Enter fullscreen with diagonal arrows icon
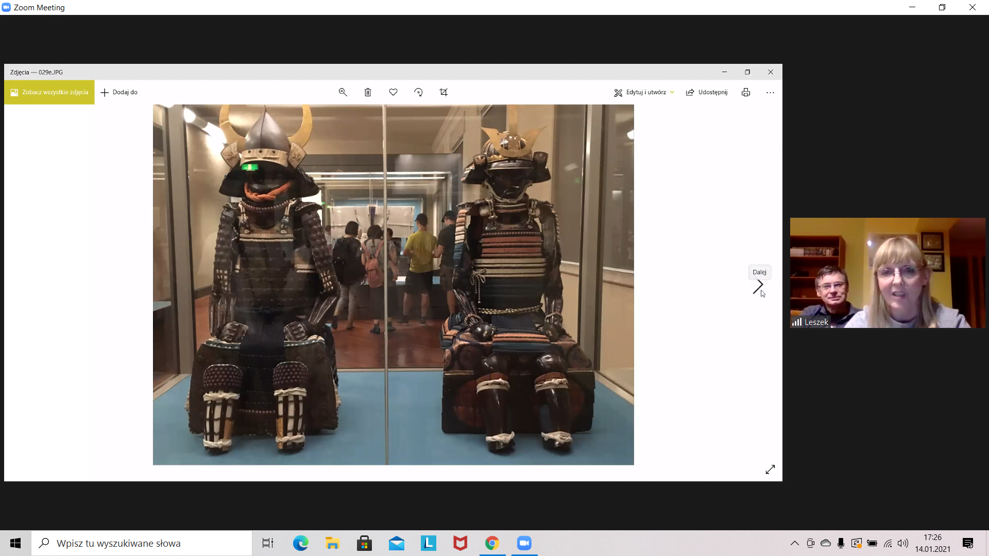 770,470
